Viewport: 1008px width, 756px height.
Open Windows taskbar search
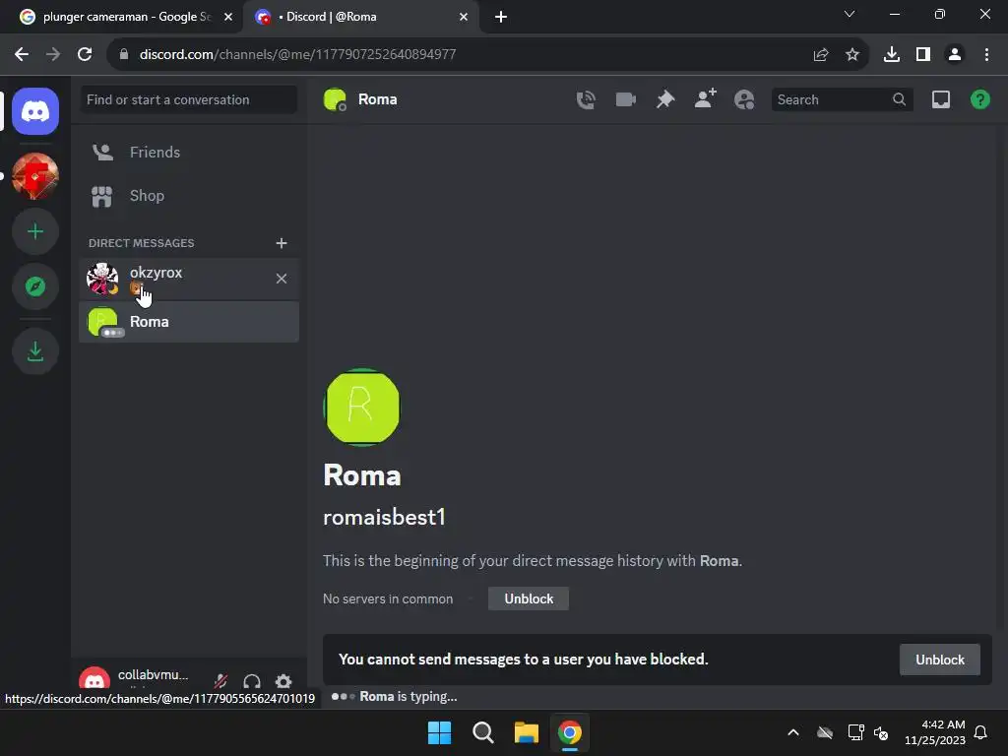pyautogui.click(x=482, y=732)
